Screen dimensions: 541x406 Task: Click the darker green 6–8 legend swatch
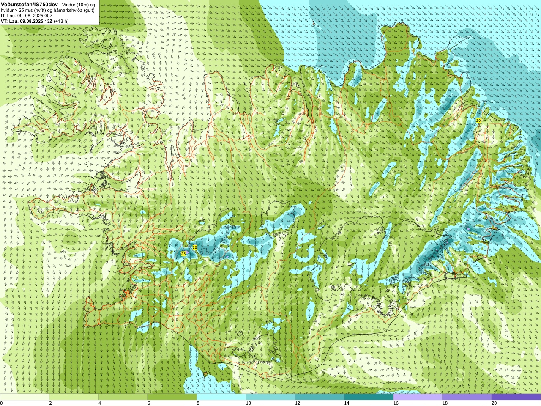pos(172,397)
